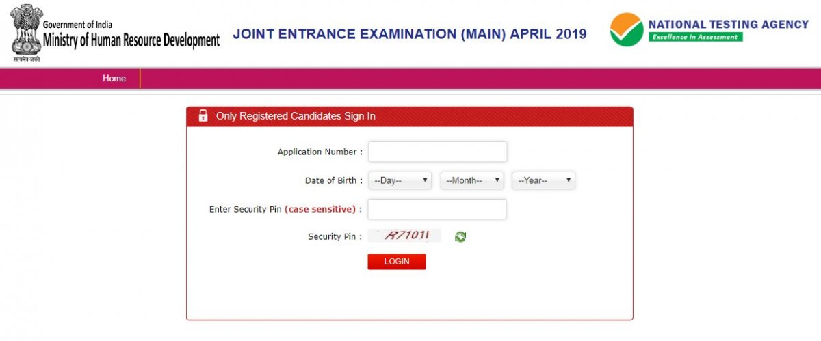Open the Year dropdown
The image size is (821, 341).
543,180
